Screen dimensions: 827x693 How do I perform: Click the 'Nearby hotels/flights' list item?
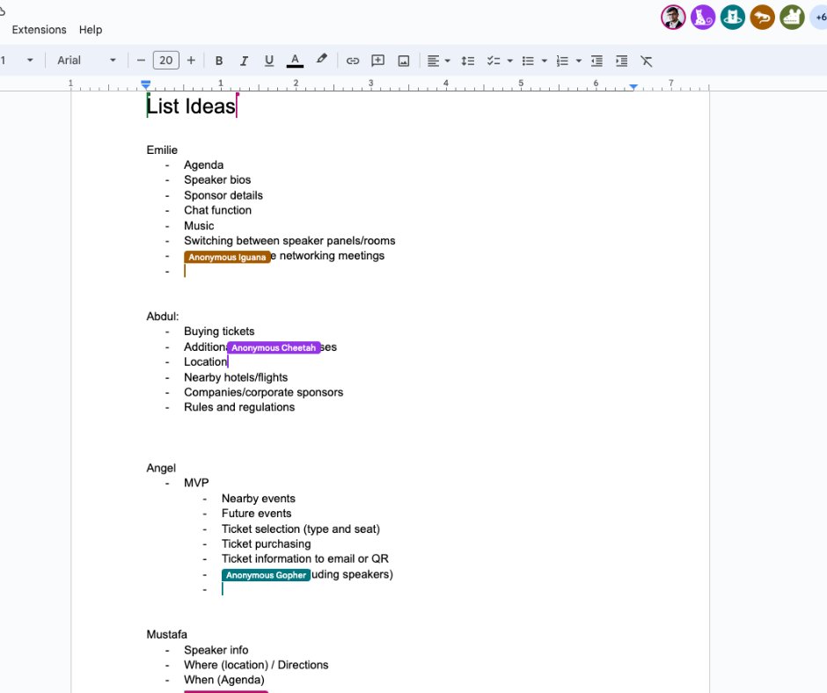point(236,377)
